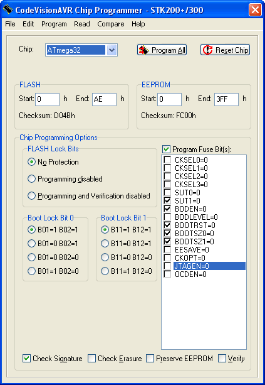Click the red Reset Chip icon
Image resolution: width=265 pixels, height=385 pixels.
(208, 50)
